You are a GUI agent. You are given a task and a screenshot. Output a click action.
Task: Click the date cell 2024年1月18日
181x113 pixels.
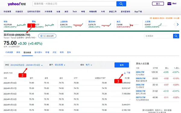coord(10,83)
